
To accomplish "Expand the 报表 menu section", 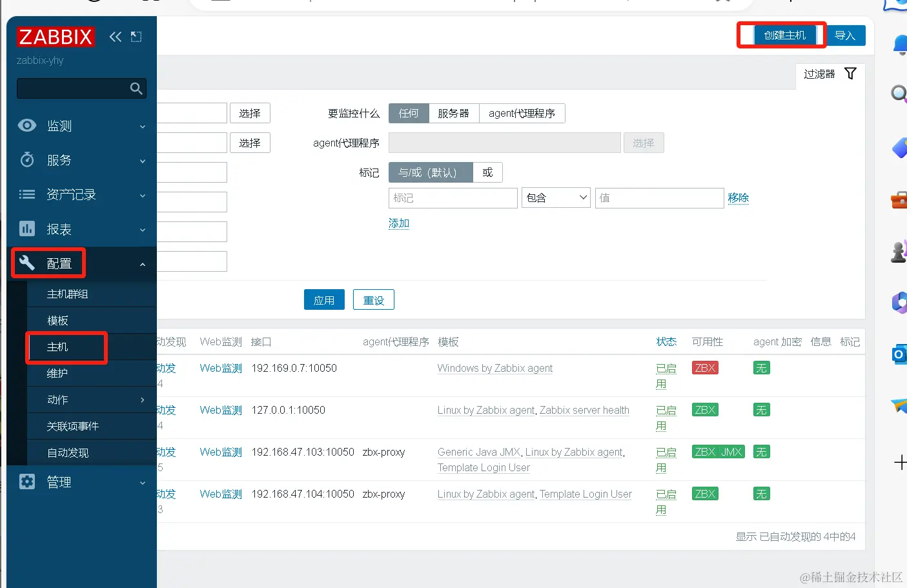I will [143, 230].
